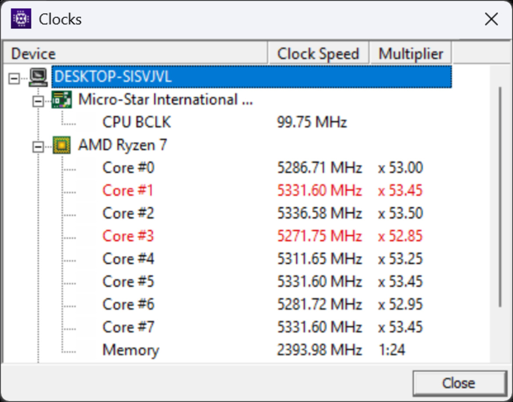
Task: Click the Clock Speed column header
Action: pos(318,54)
